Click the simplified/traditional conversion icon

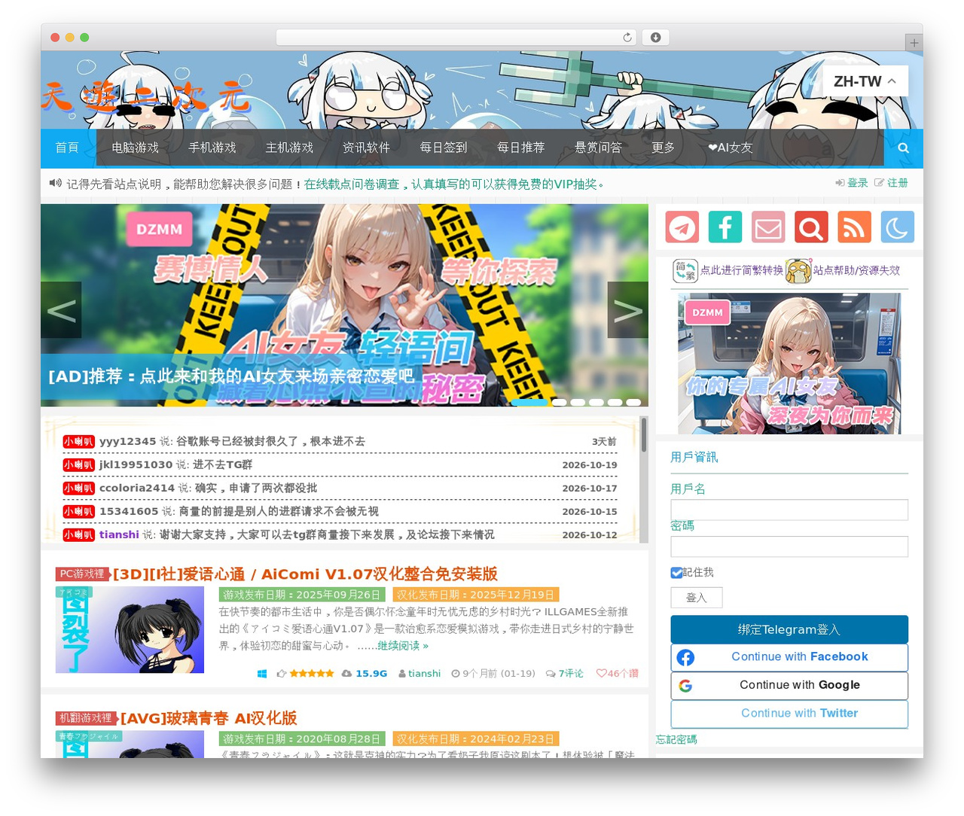(x=685, y=271)
